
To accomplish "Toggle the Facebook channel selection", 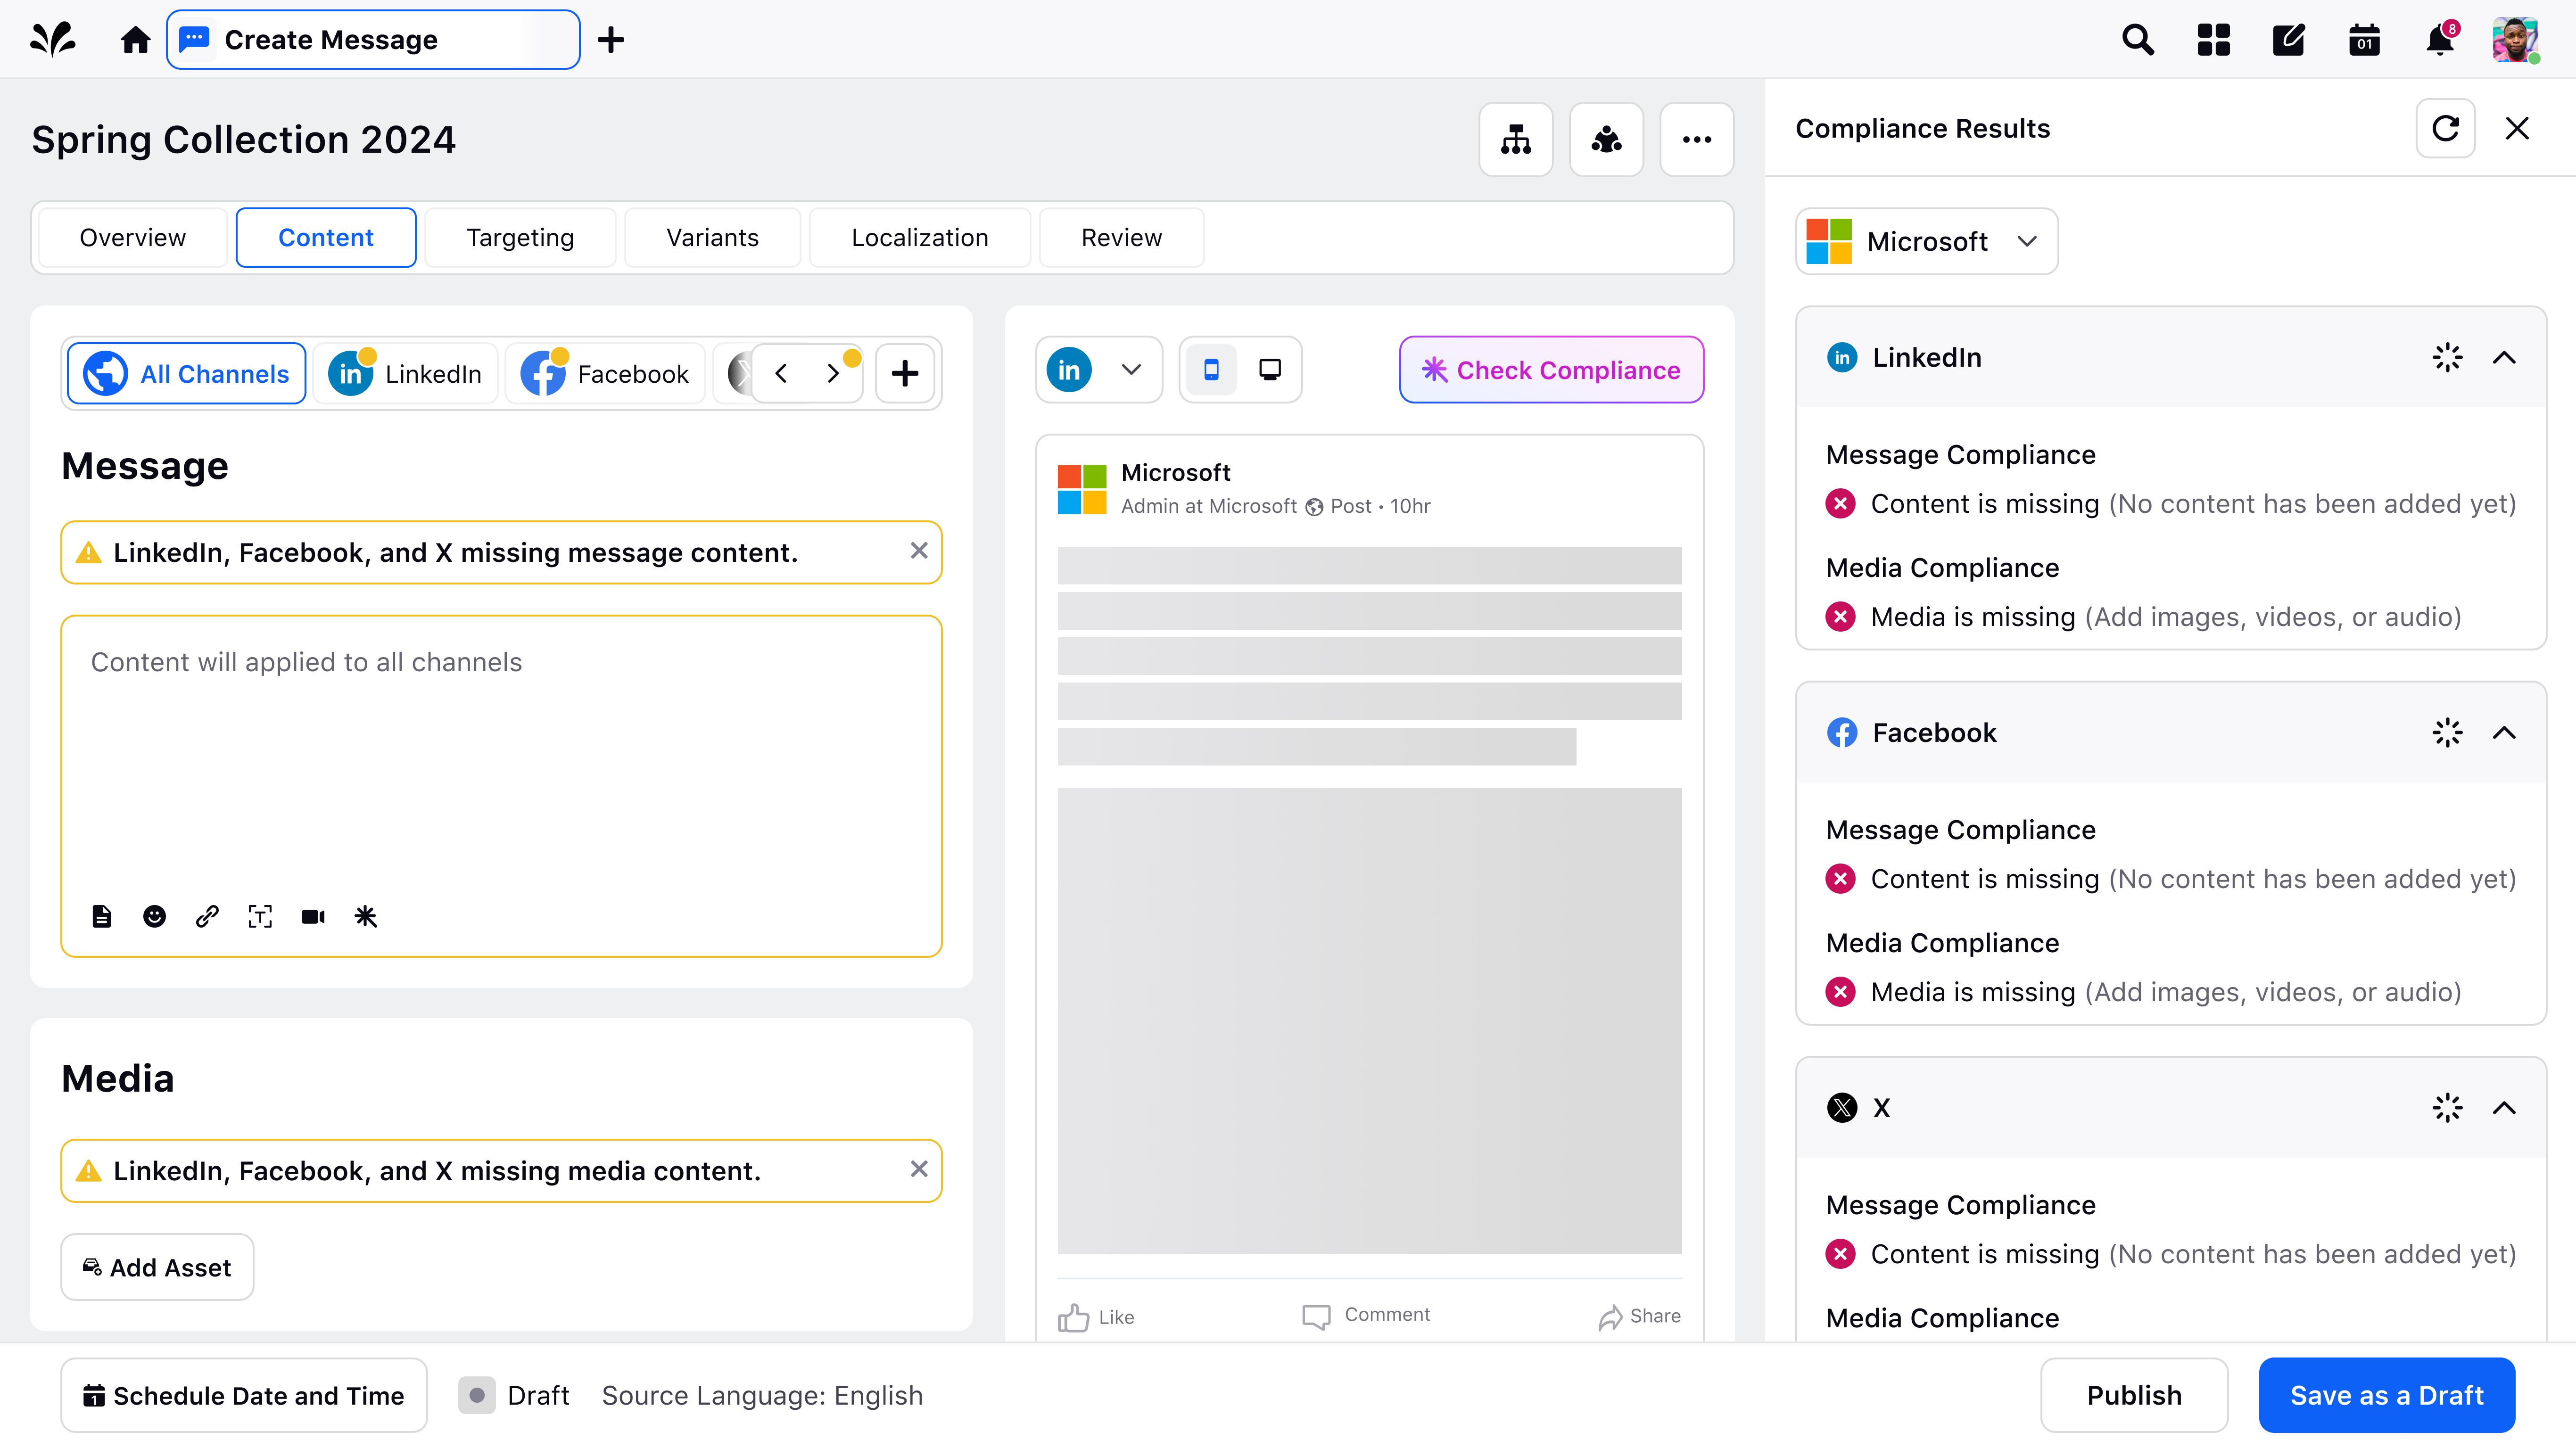I will (x=605, y=373).
